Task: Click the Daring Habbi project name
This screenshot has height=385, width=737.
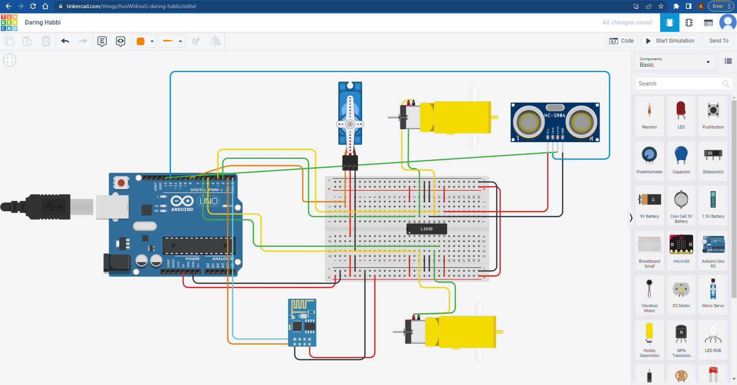Action: pyautogui.click(x=43, y=23)
